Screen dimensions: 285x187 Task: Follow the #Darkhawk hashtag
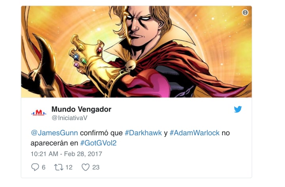pyautogui.click(x=143, y=133)
